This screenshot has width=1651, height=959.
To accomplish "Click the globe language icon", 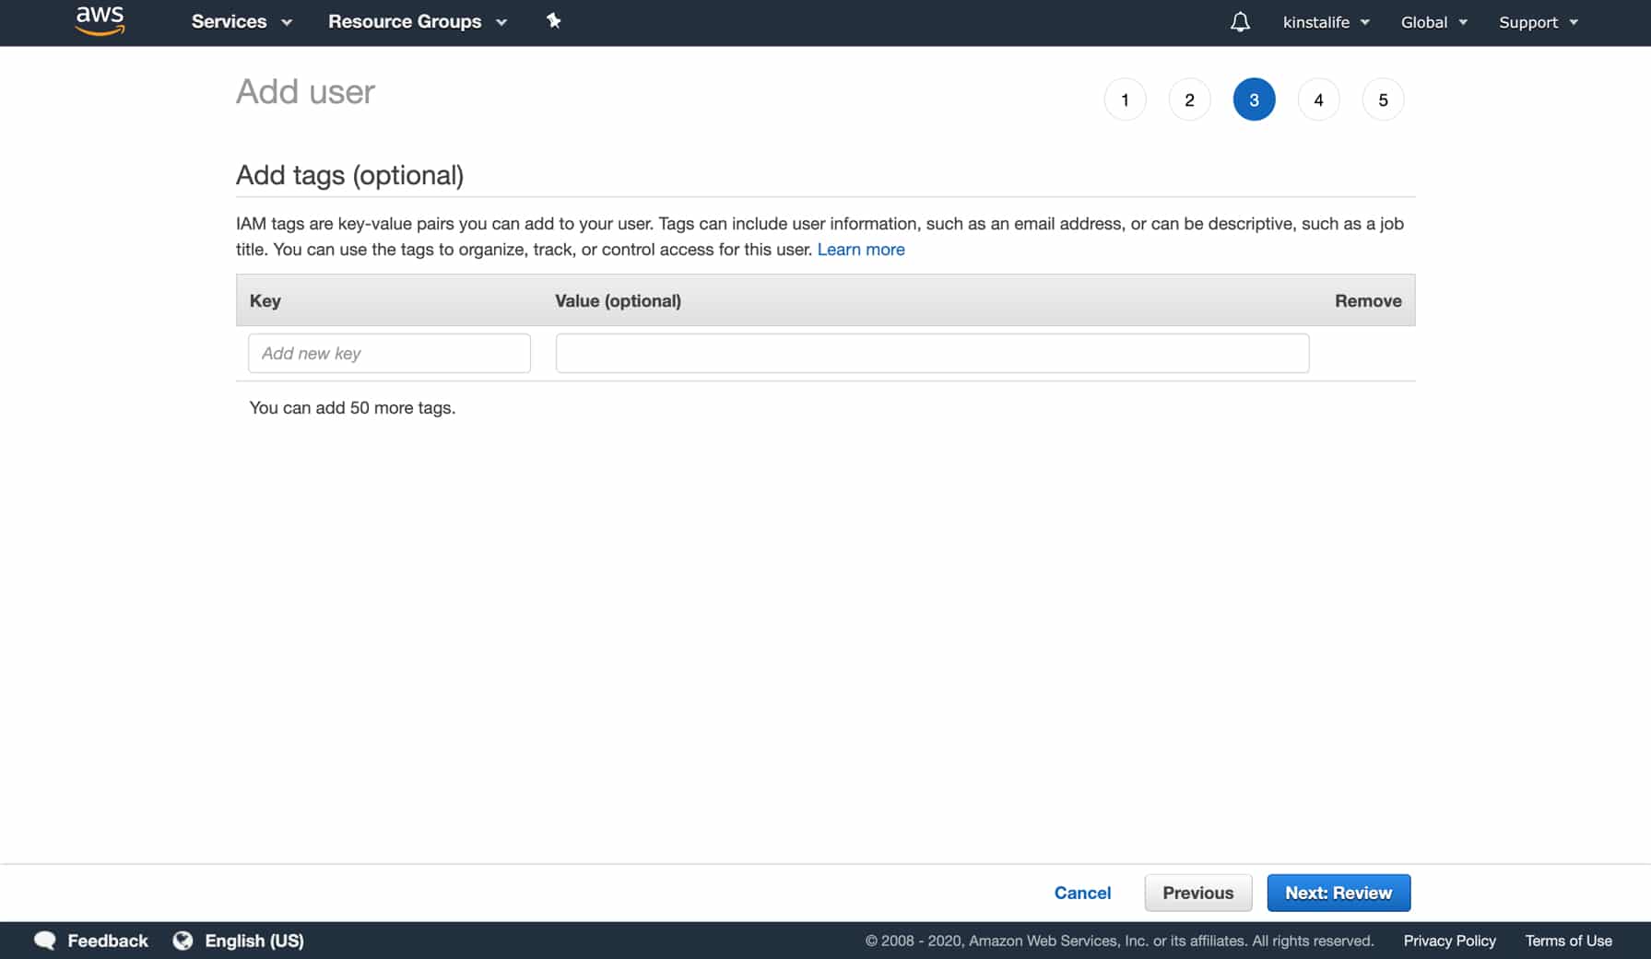I will (182, 940).
